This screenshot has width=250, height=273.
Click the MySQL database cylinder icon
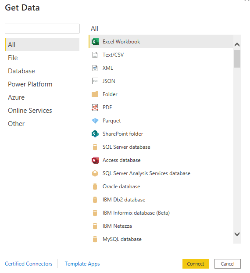click(95, 239)
